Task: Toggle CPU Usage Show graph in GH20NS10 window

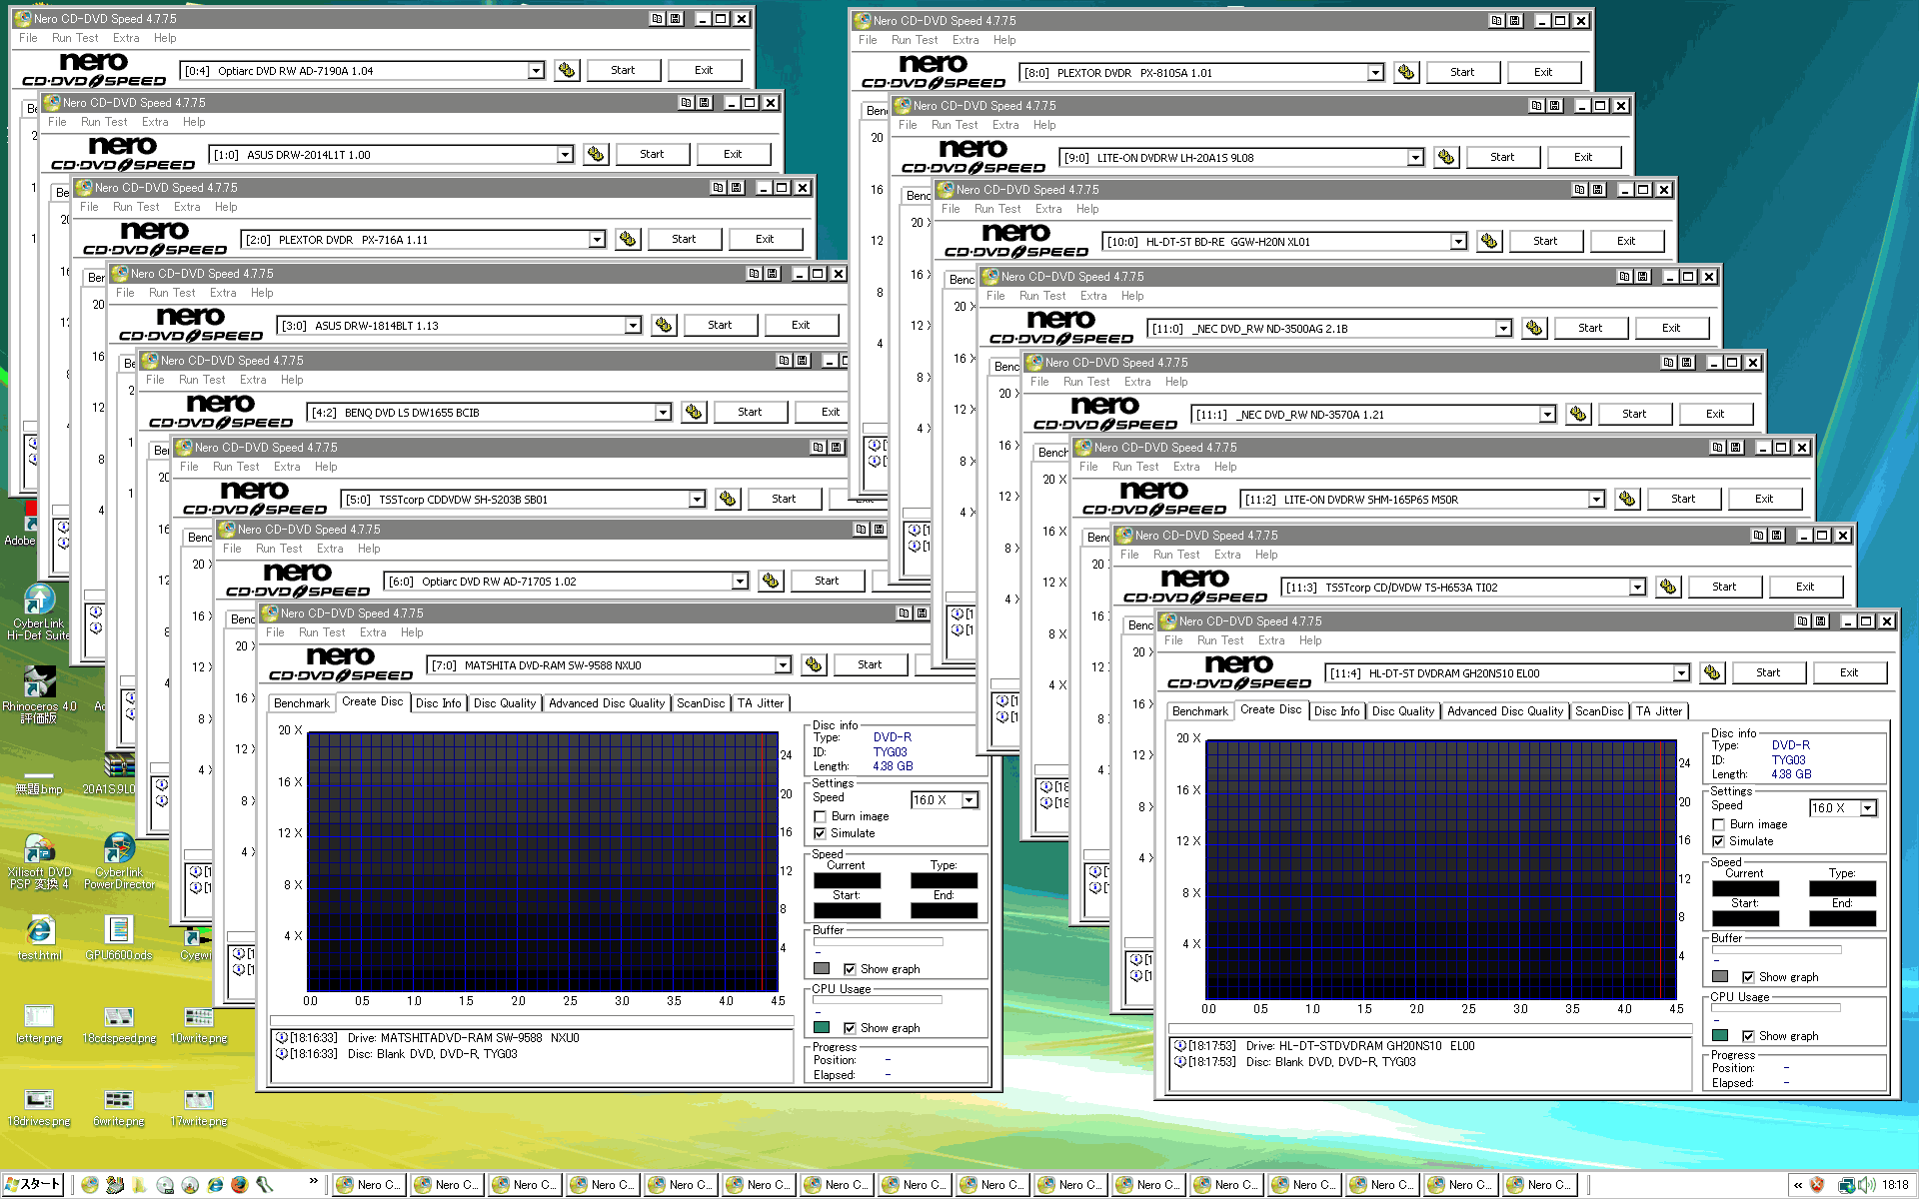Action: (1748, 1036)
